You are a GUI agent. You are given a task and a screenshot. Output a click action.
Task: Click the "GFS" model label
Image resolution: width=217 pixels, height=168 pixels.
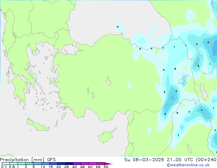[x=51, y=160]
